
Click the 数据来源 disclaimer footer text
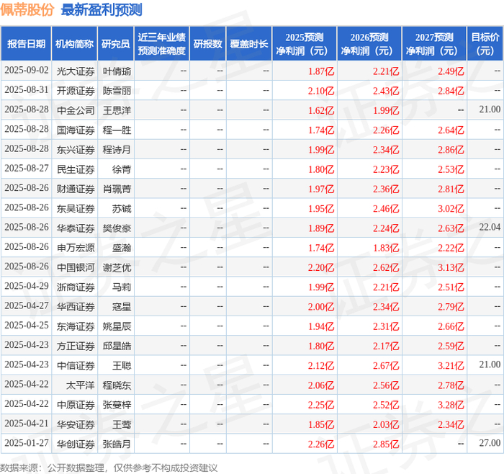pyautogui.click(x=109, y=468)
